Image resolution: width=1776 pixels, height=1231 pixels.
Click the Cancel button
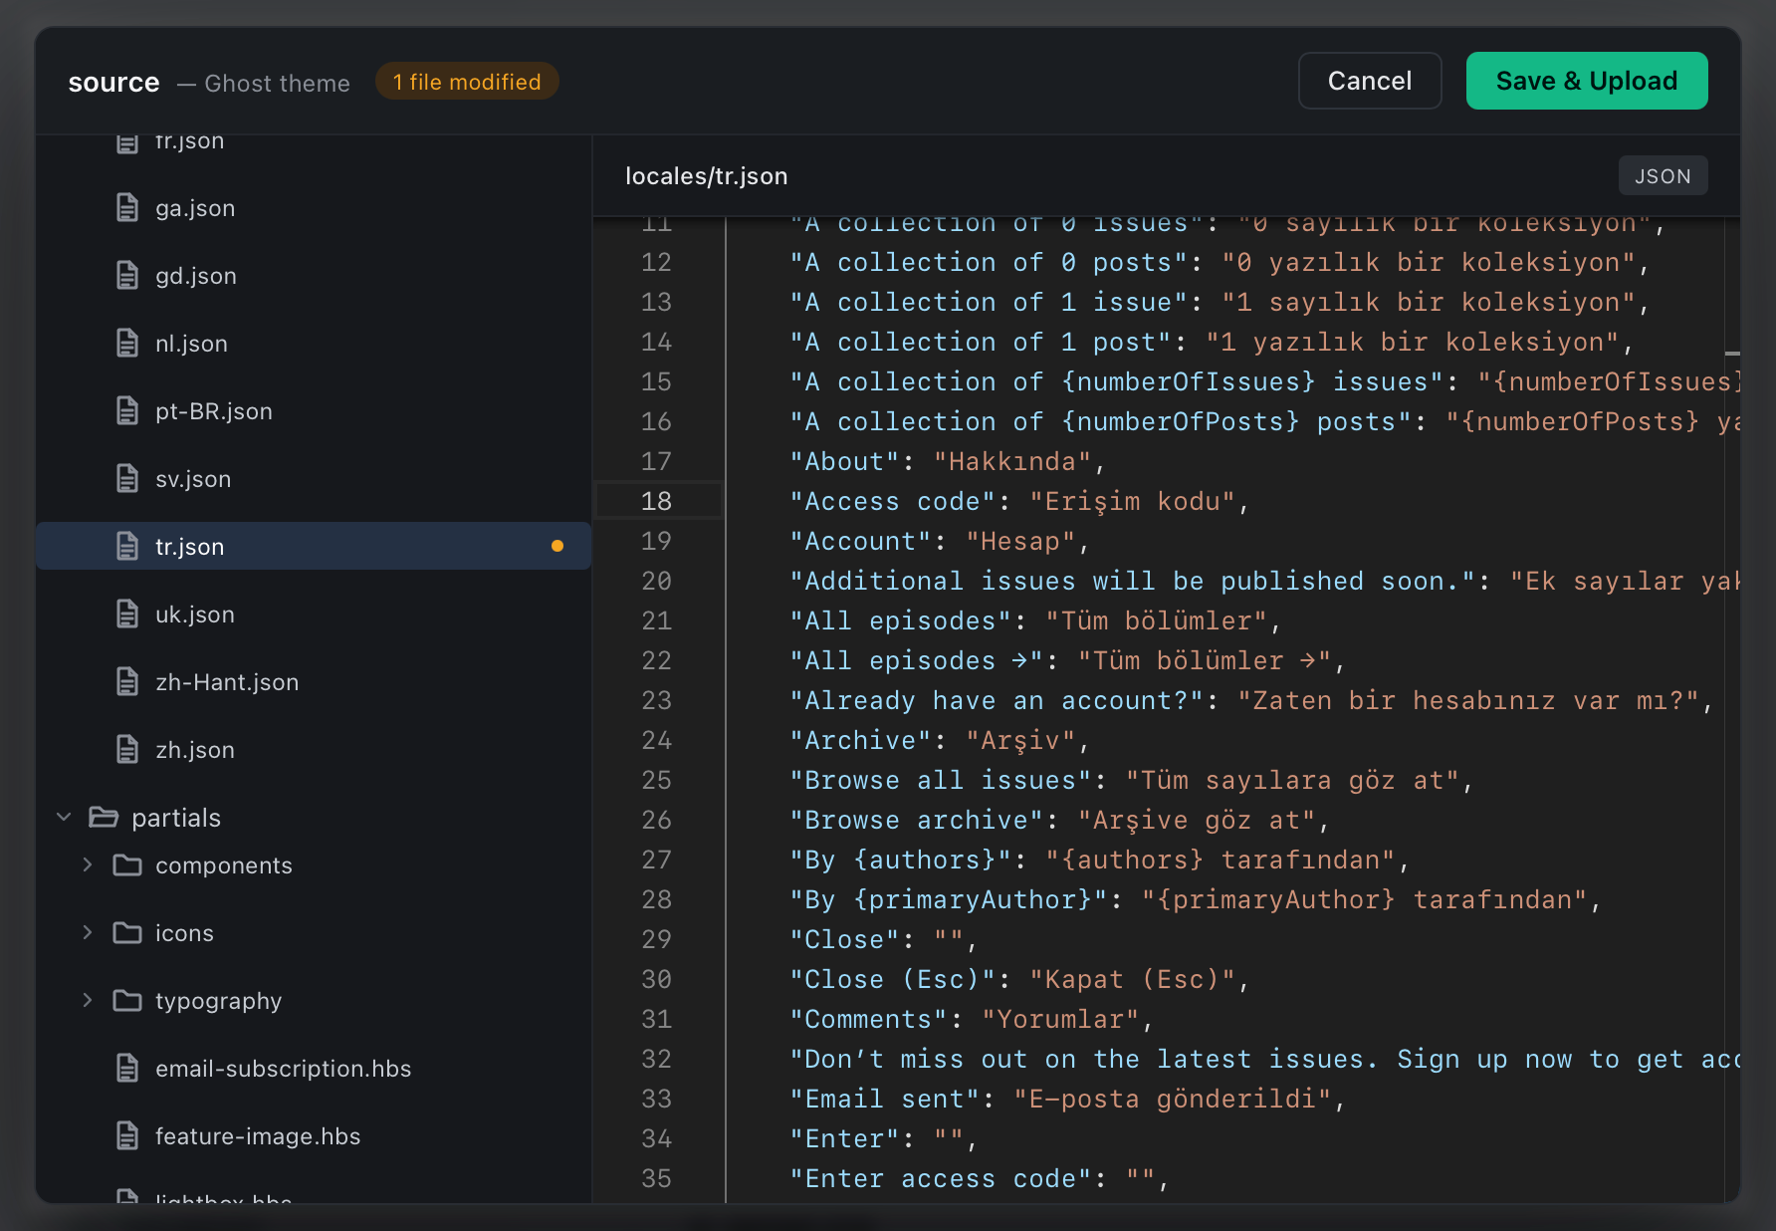coord(1369,81)
